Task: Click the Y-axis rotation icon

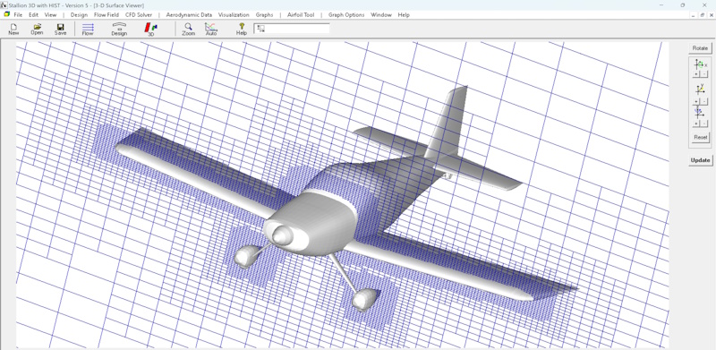Action: click(700, 90)
